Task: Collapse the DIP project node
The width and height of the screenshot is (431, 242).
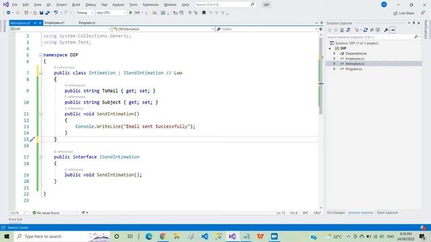Action: click(x=330, y=48)
